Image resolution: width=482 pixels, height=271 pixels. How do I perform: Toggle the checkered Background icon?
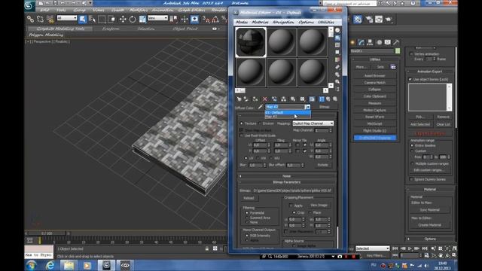point(337,45)
